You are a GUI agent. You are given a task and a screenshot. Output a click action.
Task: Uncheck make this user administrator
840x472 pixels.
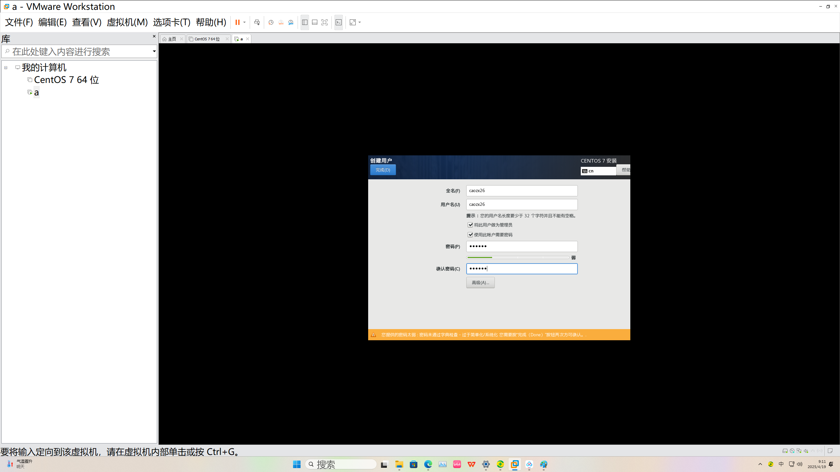pos(470,225)
